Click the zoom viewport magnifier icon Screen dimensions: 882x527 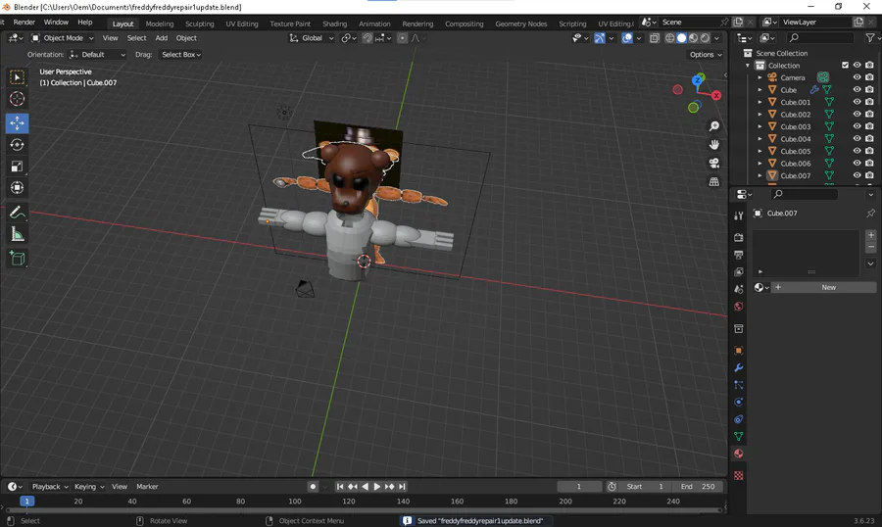tap(713, 126)
